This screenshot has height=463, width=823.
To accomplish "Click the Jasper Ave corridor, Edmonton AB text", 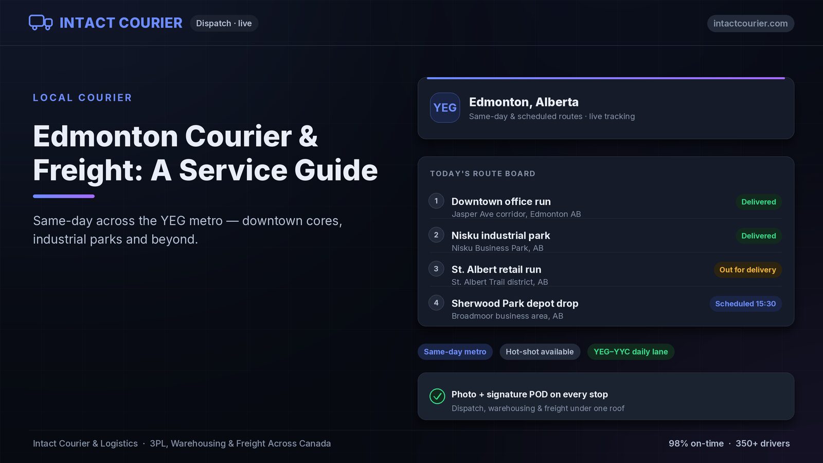I will [x=516, y=214].
